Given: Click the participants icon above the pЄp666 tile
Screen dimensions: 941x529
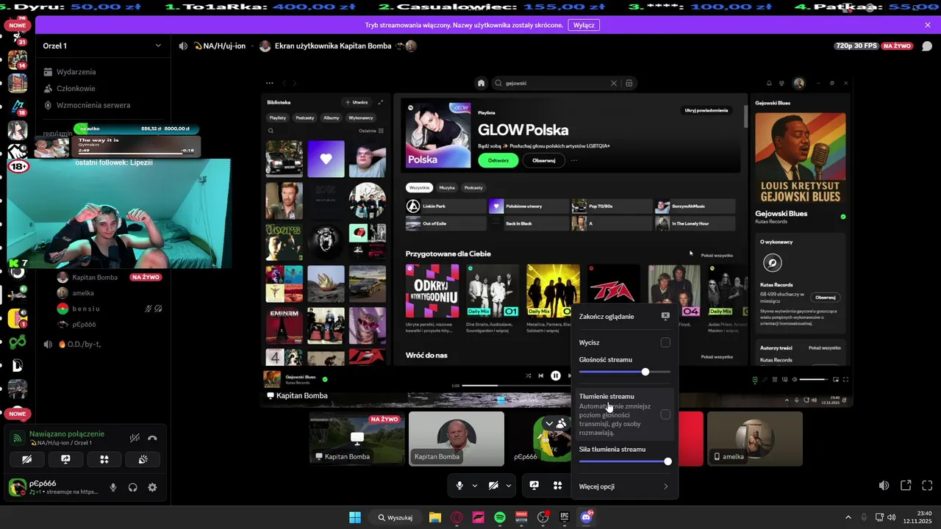Looking at the screenshot, I should [x=561, y=423].
